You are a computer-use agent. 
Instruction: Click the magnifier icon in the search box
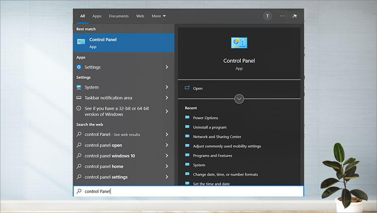(79, 191)
